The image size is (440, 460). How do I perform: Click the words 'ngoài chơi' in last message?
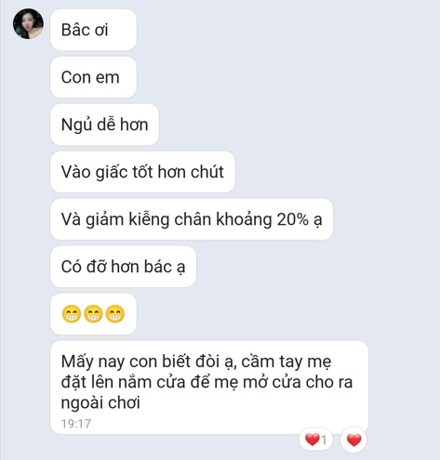tap(100, 403)
